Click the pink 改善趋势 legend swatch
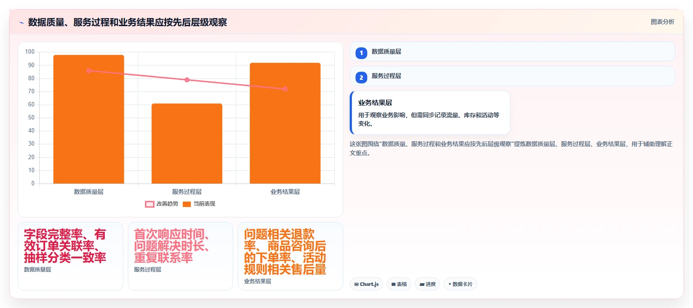The width and height of the screenshot is (693, 308). click(x=150, y=204)
